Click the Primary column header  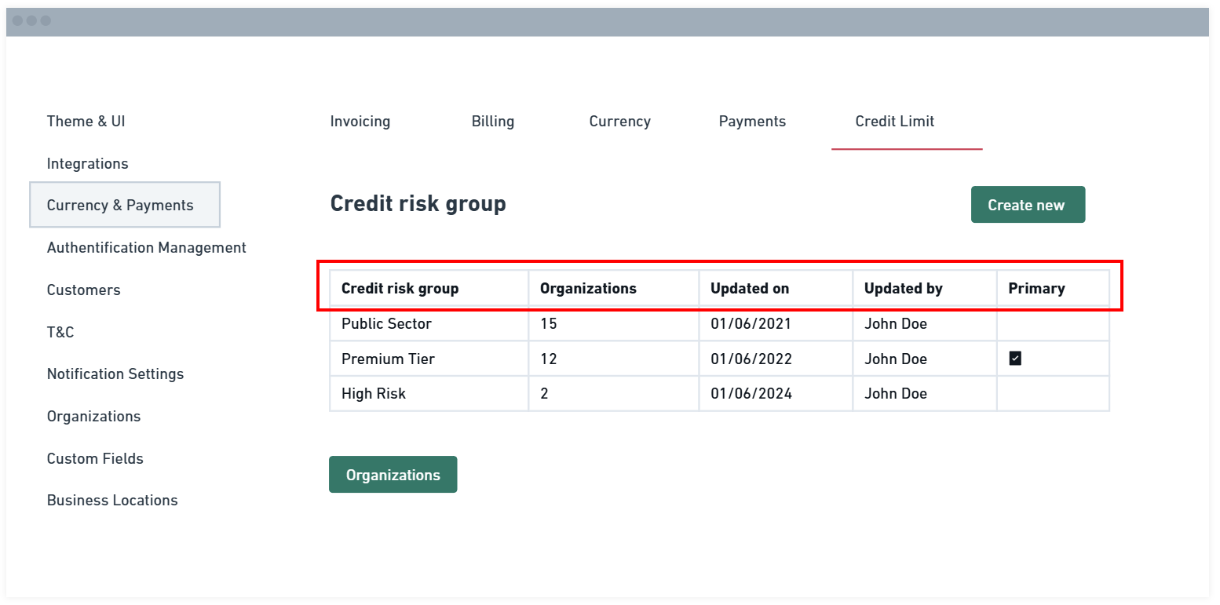[x=1053, y=288]
